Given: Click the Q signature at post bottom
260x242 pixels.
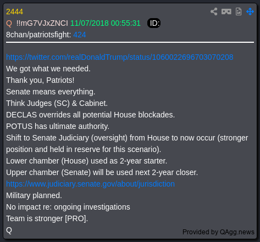Looking at the screenshot, I should (x=9, y=230).
